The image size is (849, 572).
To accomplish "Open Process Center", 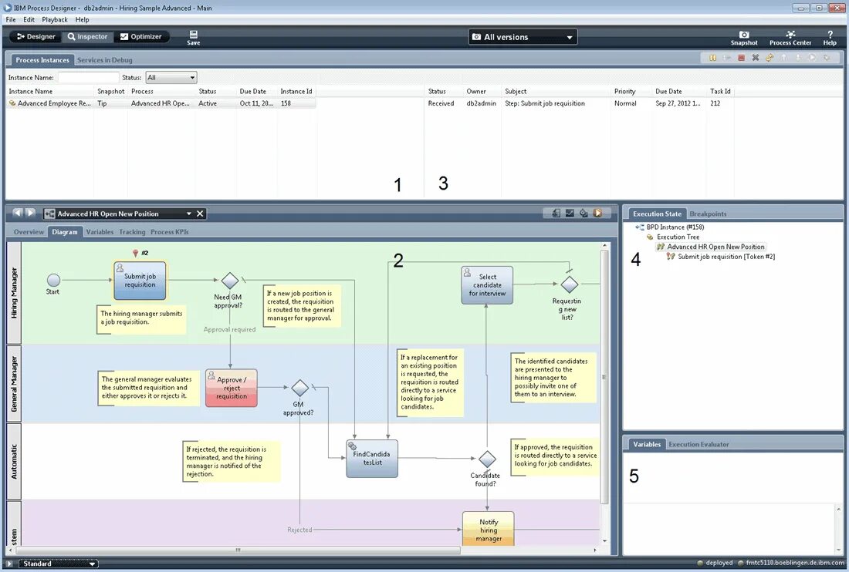I will point(790,38).
